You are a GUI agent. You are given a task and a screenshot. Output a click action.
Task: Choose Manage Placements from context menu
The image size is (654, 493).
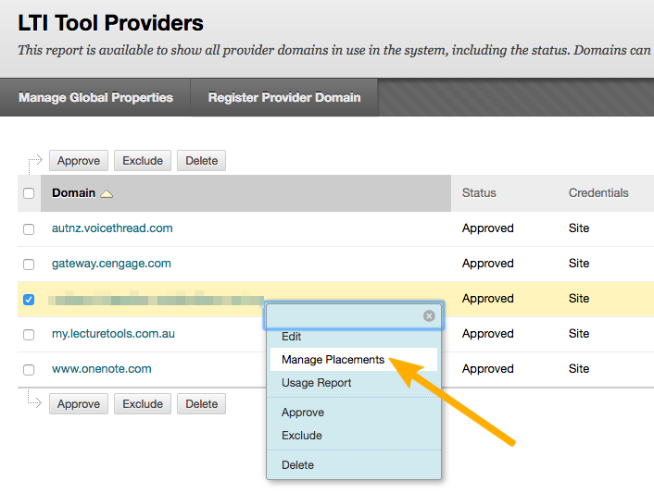tap(333, 360)
